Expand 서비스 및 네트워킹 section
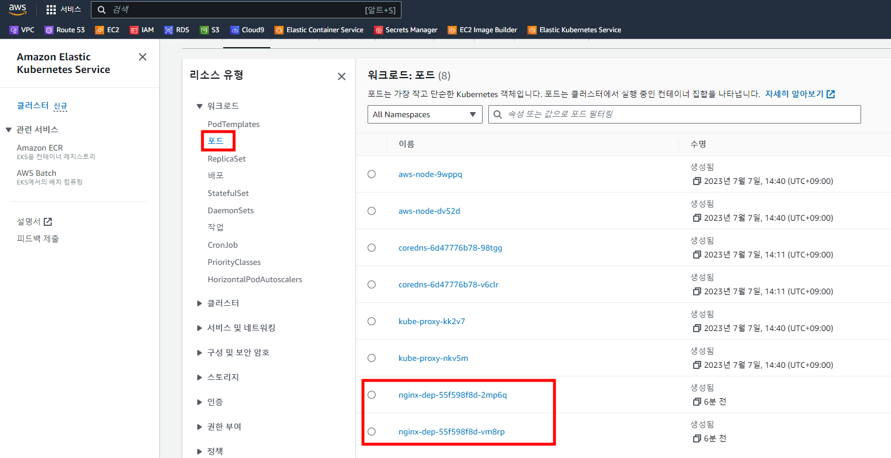 tap(200, 328)
